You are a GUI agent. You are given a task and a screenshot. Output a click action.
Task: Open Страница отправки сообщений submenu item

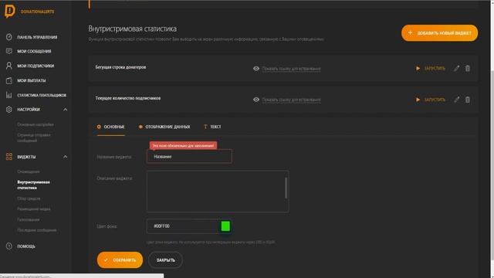[34, 137]
